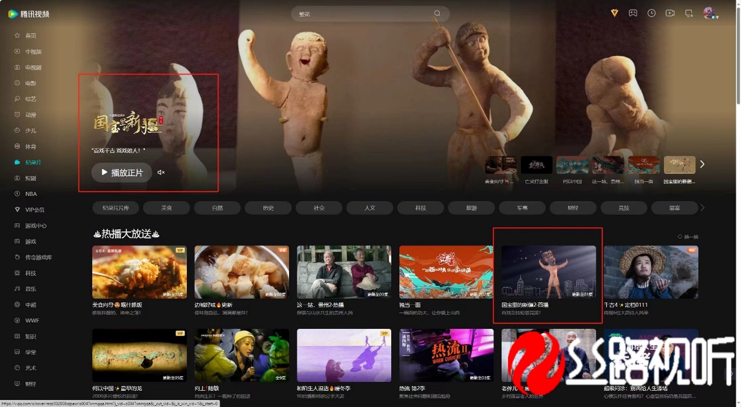Open NBA in the left sidebar
The width and height of the screenshot is (741, 407).
[x=30, y=194]
